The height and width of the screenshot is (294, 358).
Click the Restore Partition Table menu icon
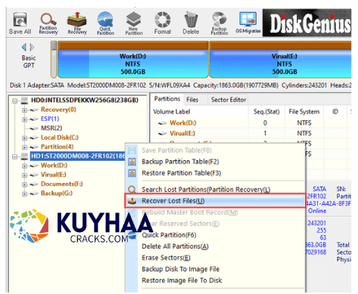tap(132, 173)
